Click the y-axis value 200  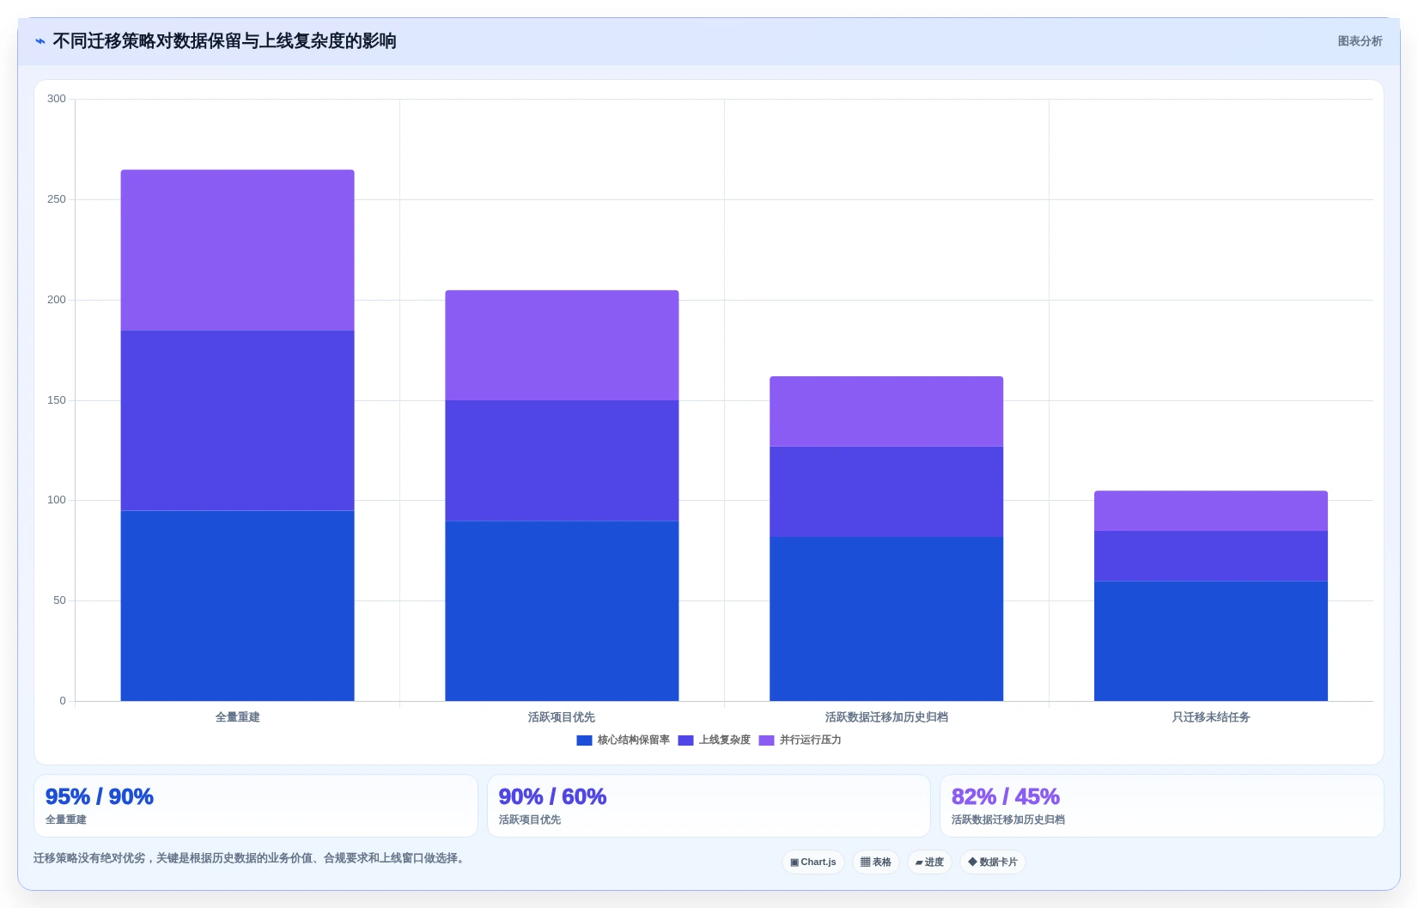point(57,300)
